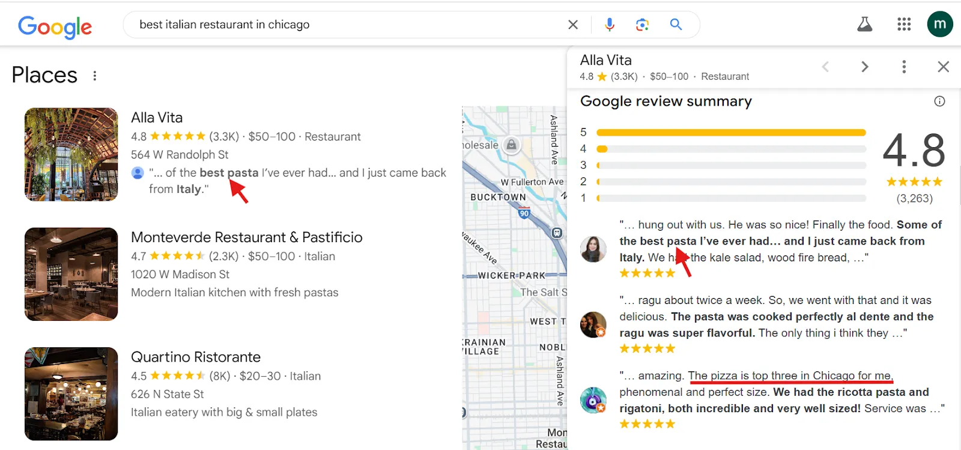This screenshot has width=961, height=450.
Task: Open Monteverde Restaurant & Pastificio listing
Action: (247, 237)
